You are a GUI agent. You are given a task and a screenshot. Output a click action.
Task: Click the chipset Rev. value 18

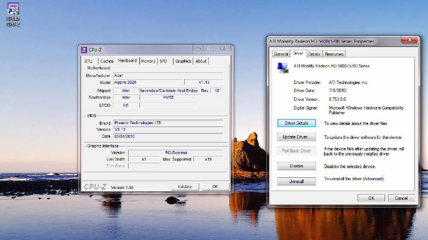[x=217, y=91]
